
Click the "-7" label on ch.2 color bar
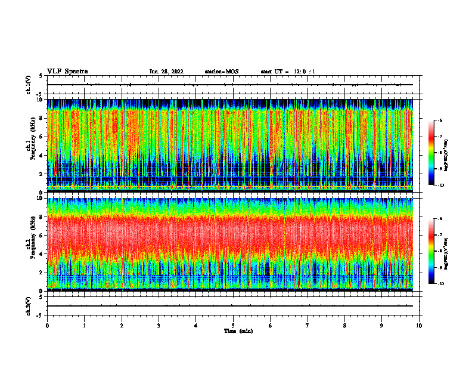pos(440,235)
